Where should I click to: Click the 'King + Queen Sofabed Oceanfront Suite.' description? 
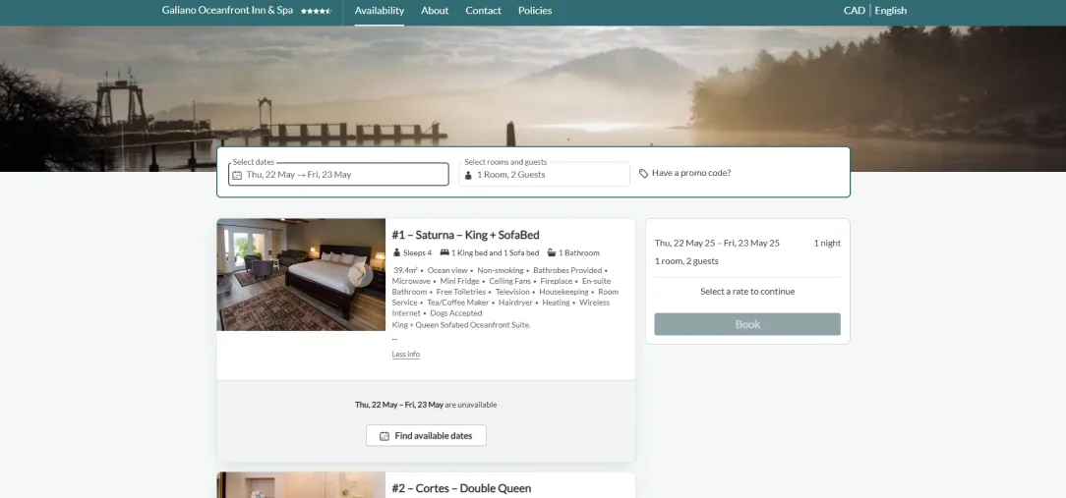click(461, 325)
